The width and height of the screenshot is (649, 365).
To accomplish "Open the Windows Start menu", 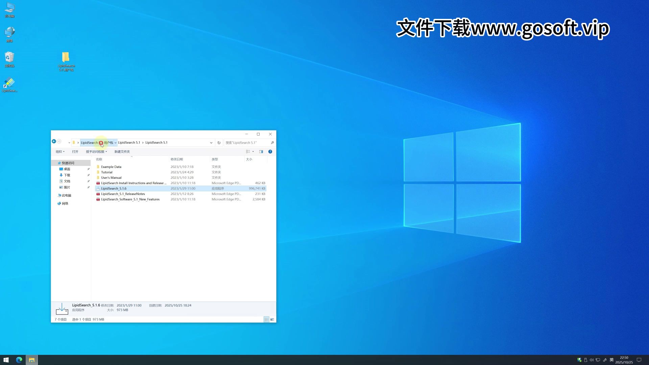I will (6, 360).
